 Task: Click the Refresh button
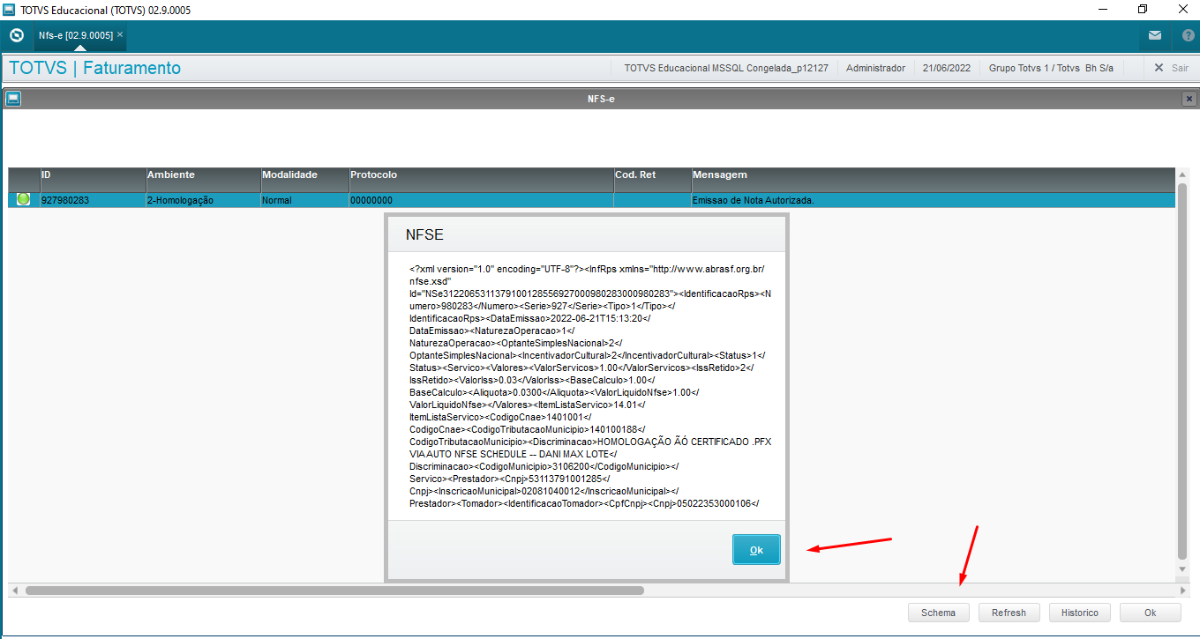(x=1009, y=613)
